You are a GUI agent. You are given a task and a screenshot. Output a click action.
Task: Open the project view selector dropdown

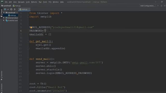pos(6,9)
